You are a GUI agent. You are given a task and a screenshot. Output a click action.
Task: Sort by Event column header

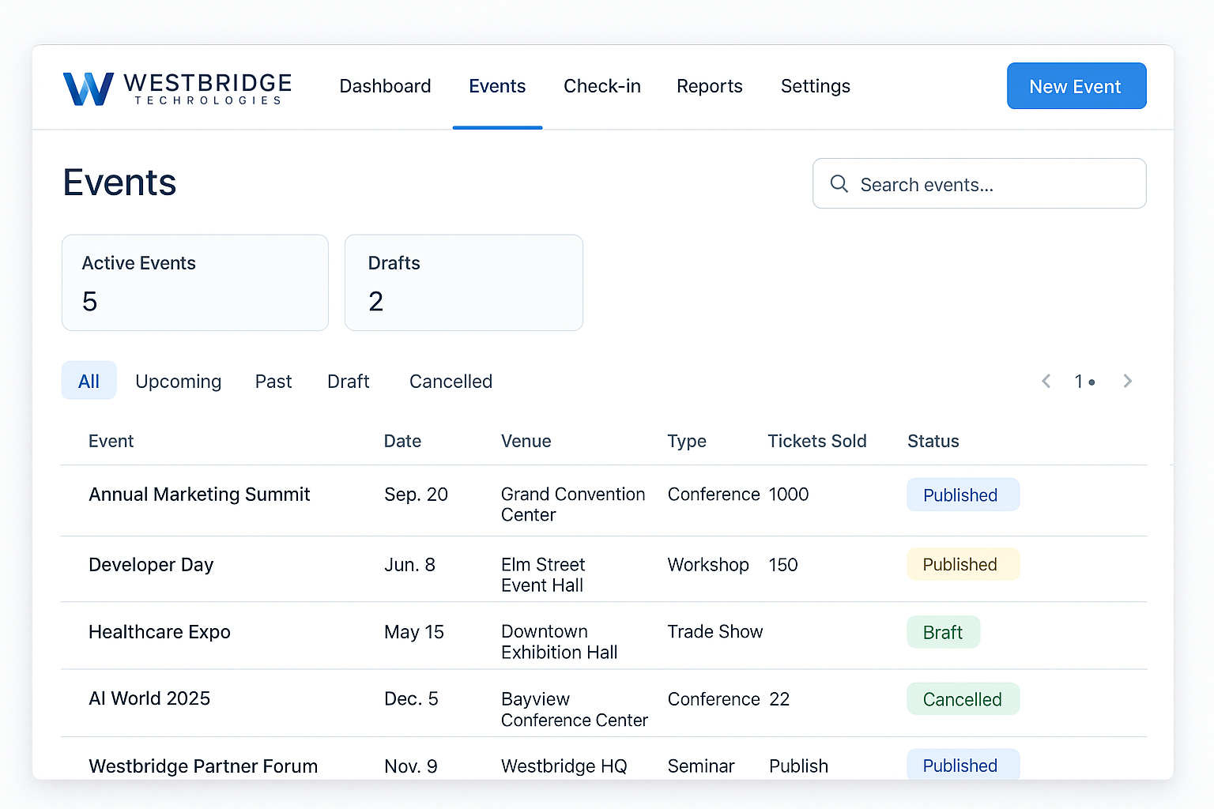(111, 441)
